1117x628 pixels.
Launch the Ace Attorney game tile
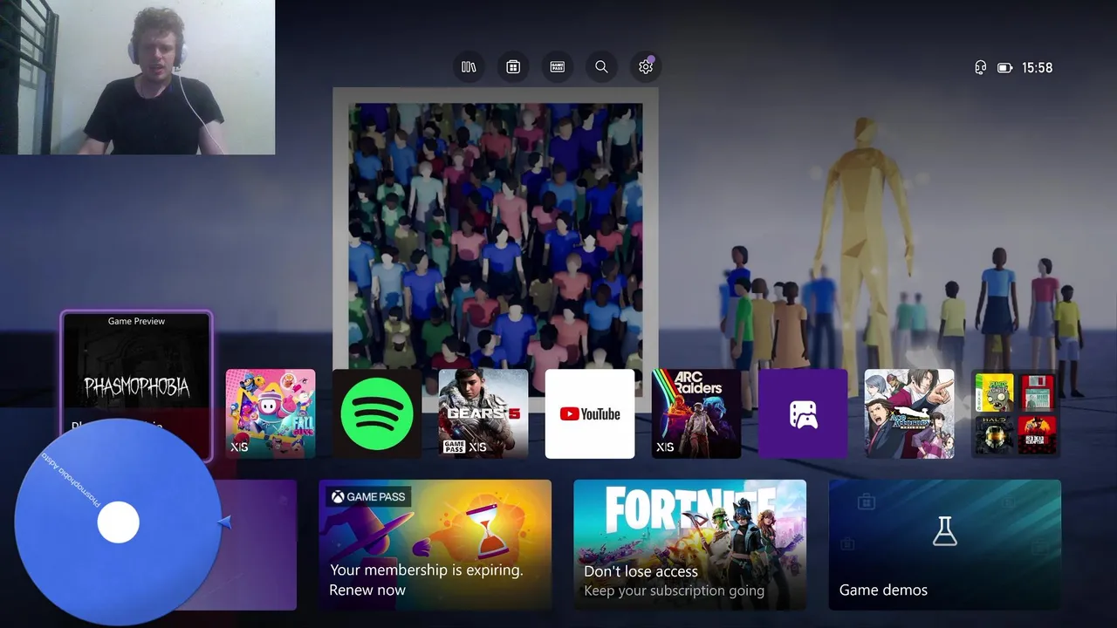click(909, 413)
